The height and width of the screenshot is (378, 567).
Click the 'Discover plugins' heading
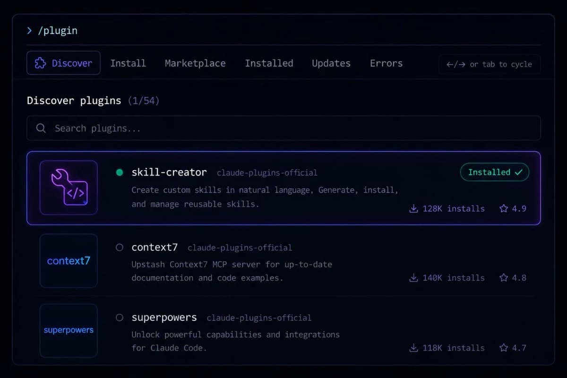click(x=74, y=101)
